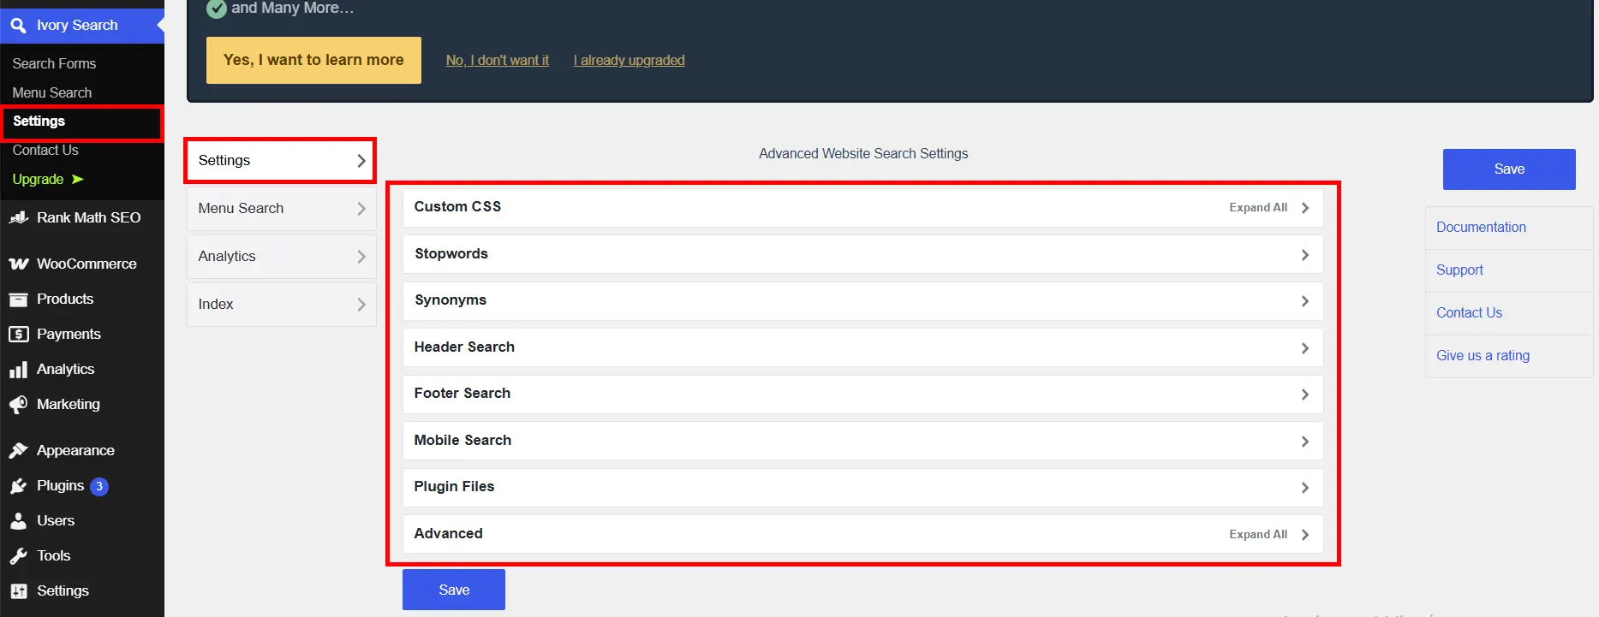Screen dimensions: 1599x617
Task: Open the Documentation link
Action: (1481, 228)
